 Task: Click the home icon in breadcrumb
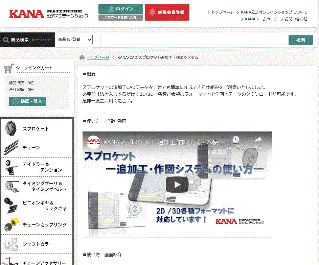(x=82, y=57)
